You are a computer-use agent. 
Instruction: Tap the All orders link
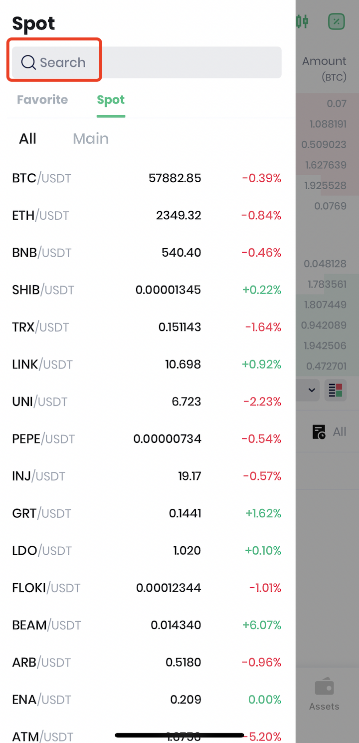340,432
